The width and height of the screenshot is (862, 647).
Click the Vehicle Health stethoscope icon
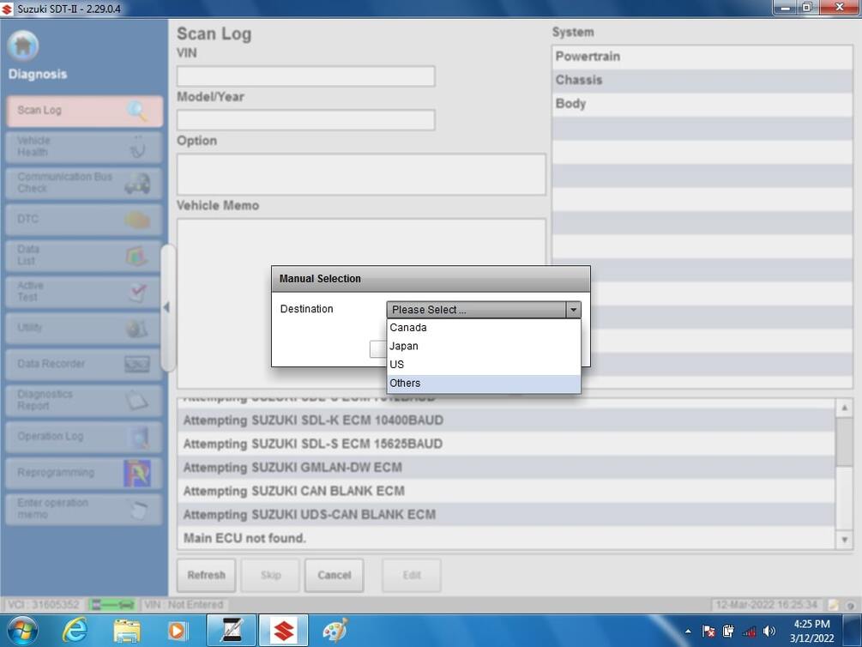tap(137, 148)
